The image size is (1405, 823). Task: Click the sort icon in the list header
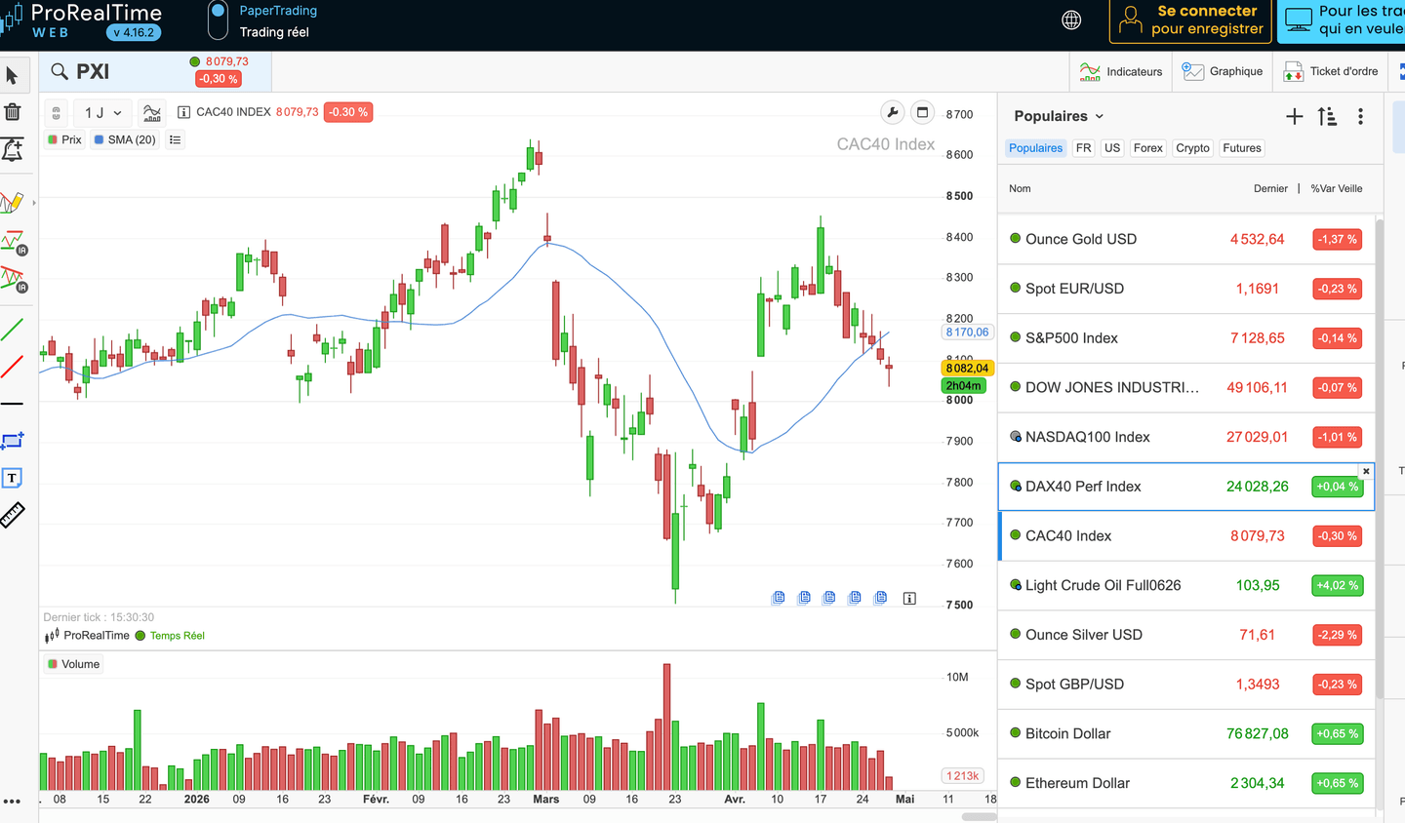[1327, 116]
